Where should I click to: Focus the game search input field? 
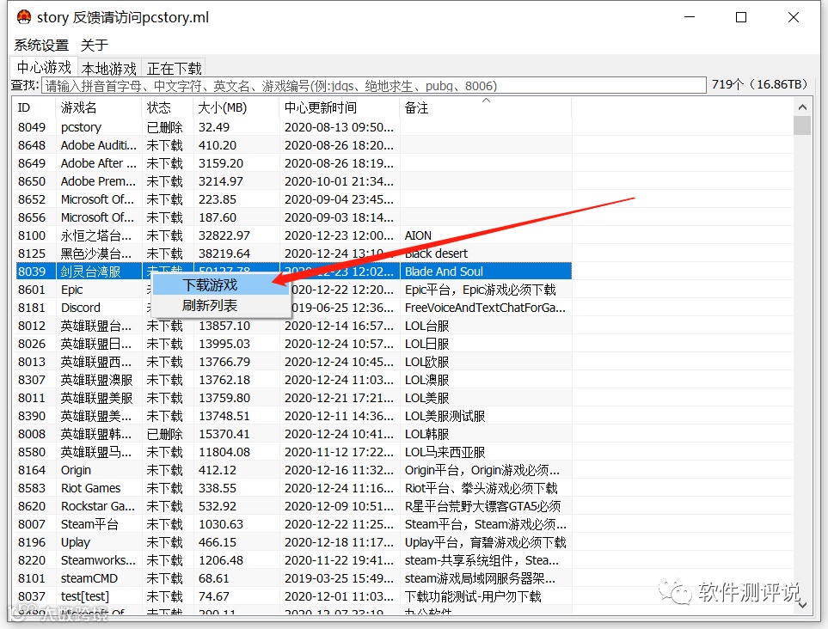click(x=374, y=85)
